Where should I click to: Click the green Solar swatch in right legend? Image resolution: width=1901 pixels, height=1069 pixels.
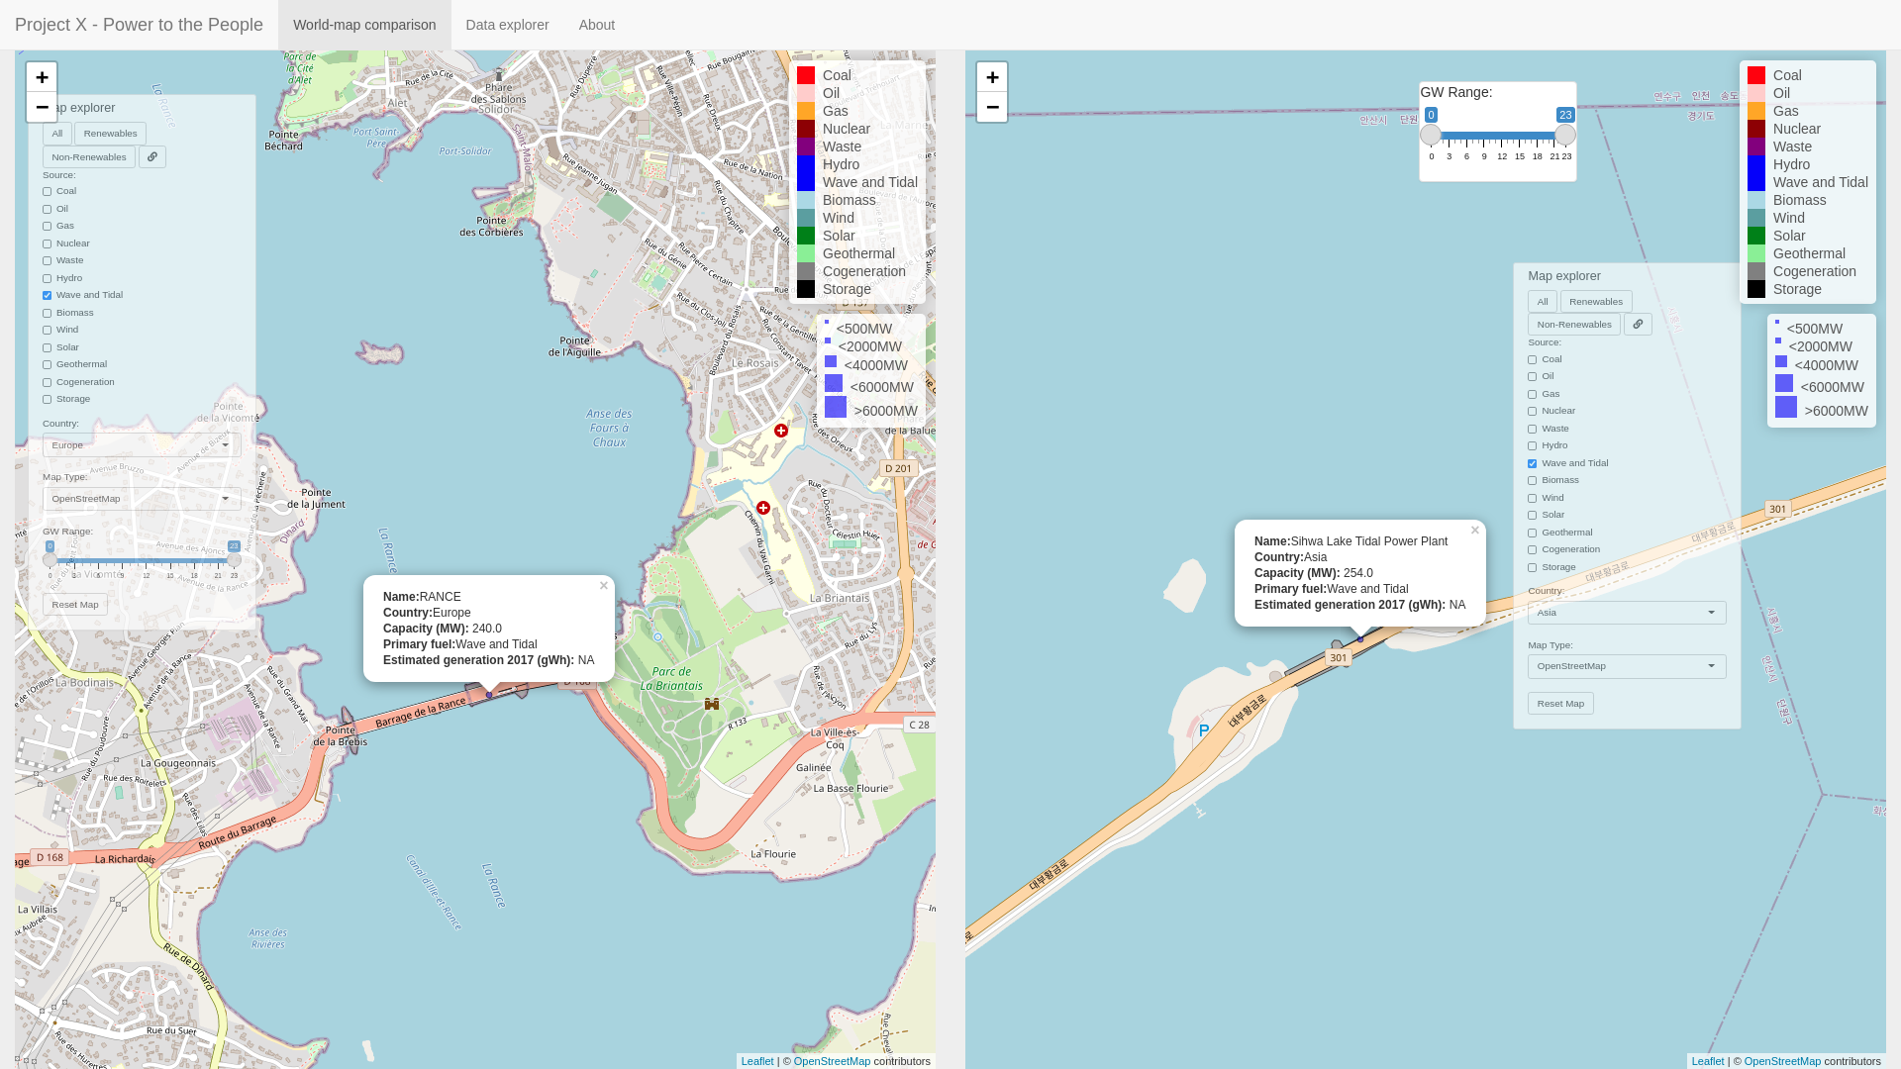1756,236
